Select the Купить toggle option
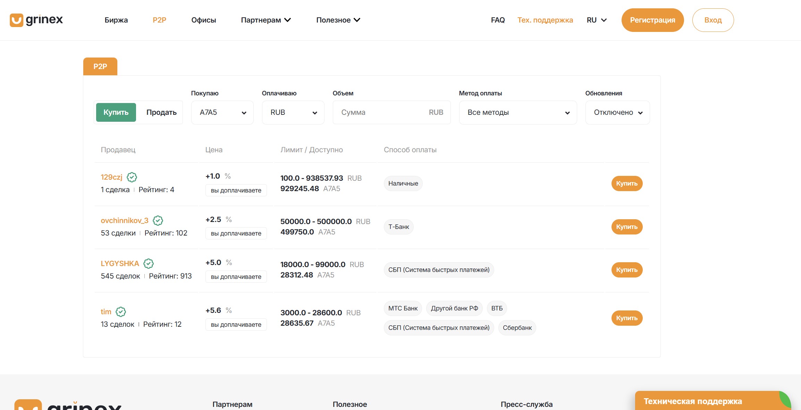The height and width of the screenshot is (410, 801). tap(116, 112)
